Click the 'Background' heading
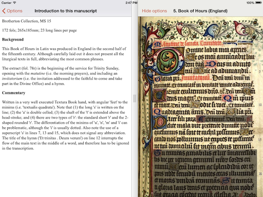This screenshot has width=263, height=197. [13, 40]
